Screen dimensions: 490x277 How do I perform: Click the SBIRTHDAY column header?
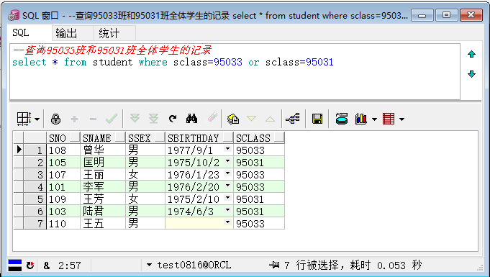(x=199, y=138)
